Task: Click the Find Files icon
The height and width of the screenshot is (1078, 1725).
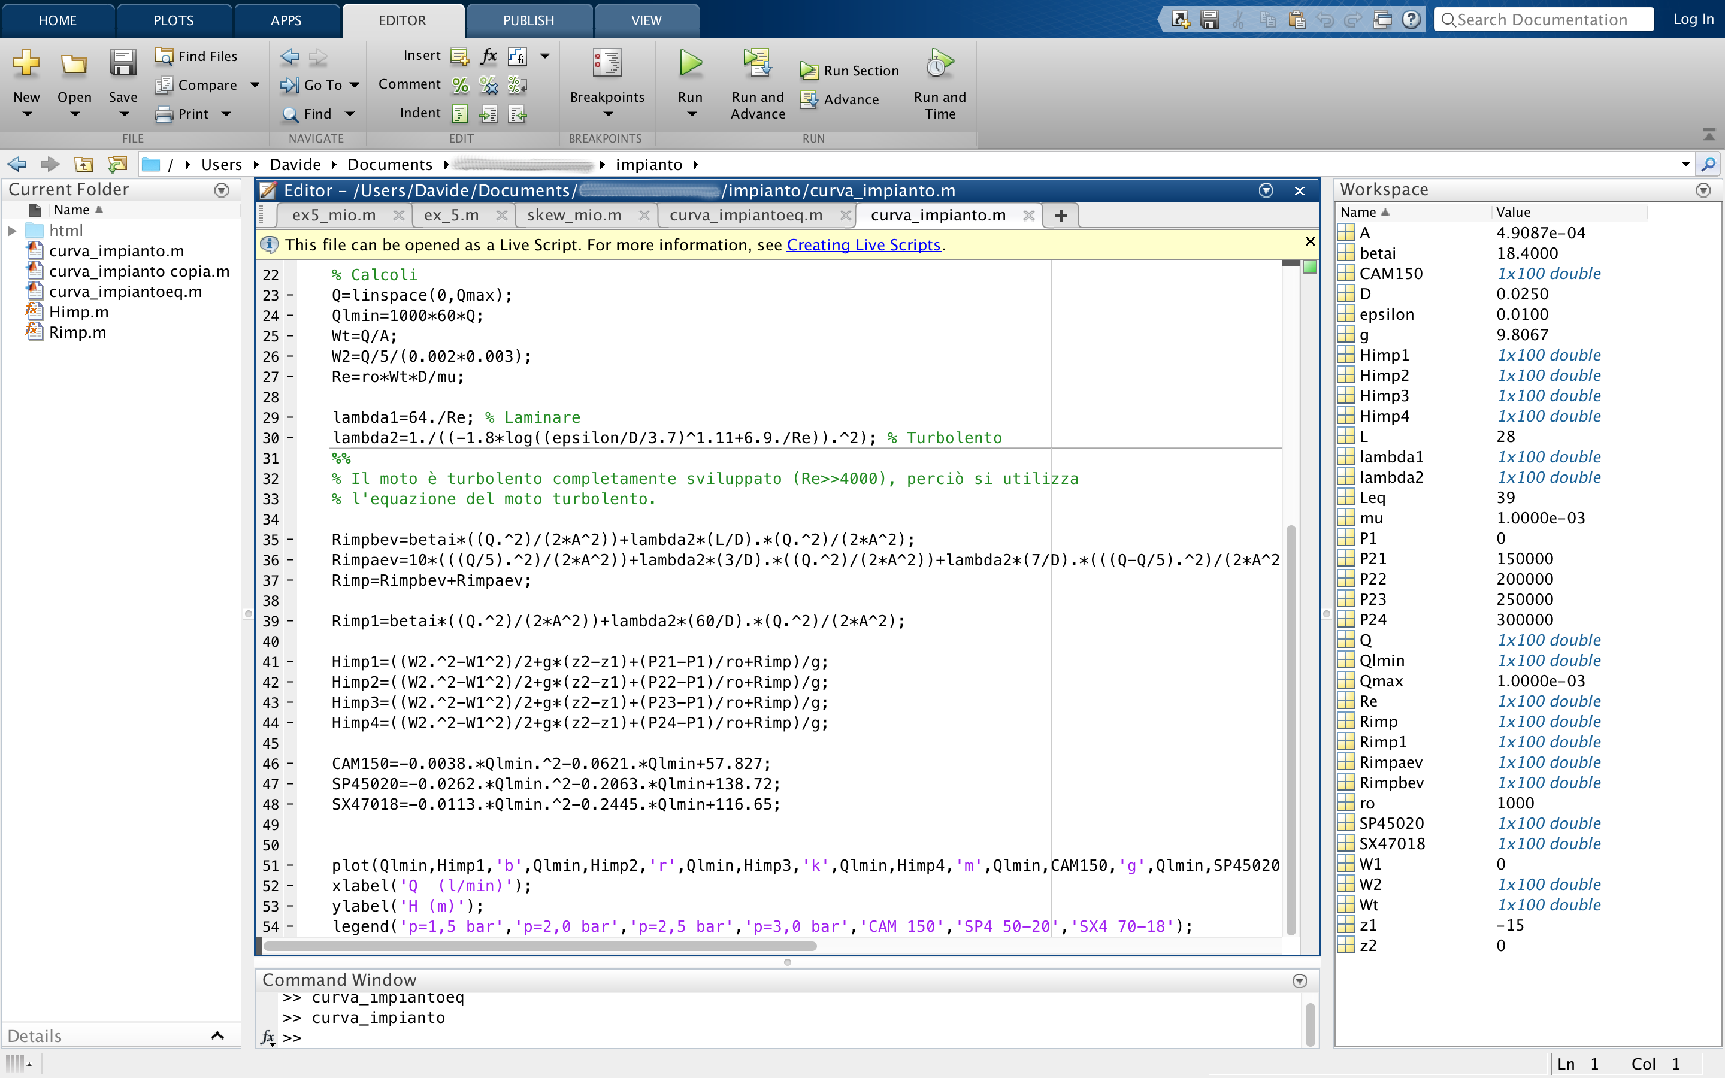Action: 164,56
